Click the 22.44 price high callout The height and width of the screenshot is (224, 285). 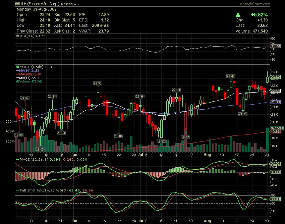tap(176, 90)
